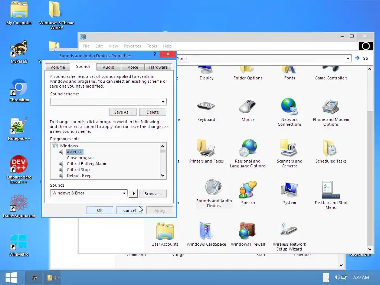This screenshot has width=380, height=285.
Task: Click Control Panel scroll up arrow
Action: coord(370,69)
